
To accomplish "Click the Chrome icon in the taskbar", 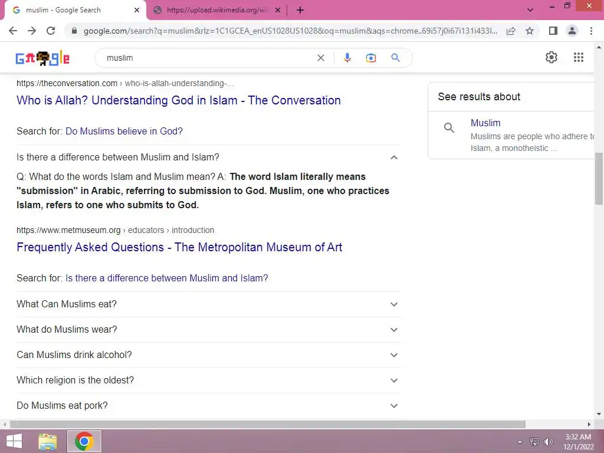I will click(x=84, y=441).
